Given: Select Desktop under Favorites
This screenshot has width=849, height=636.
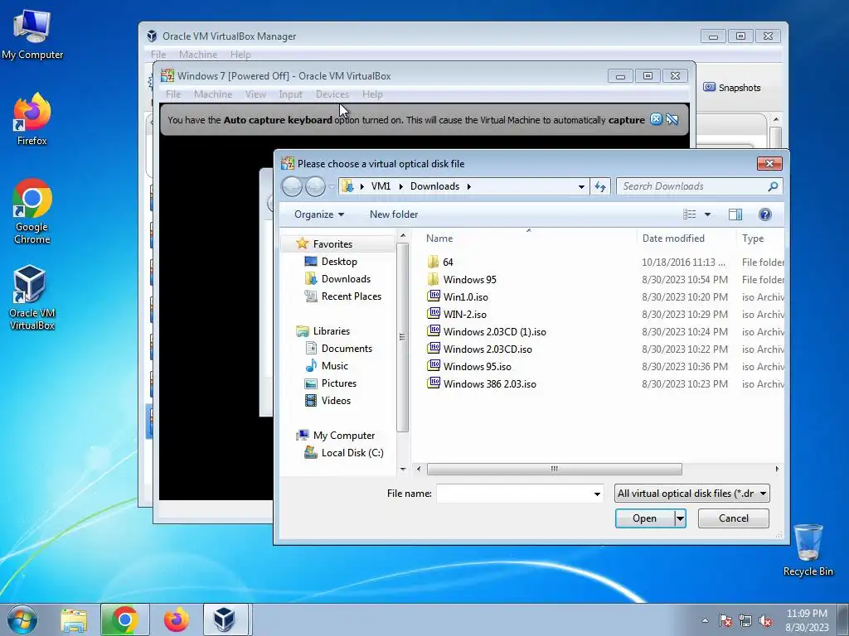Looking at the screenshot, I should click(338, 262).
